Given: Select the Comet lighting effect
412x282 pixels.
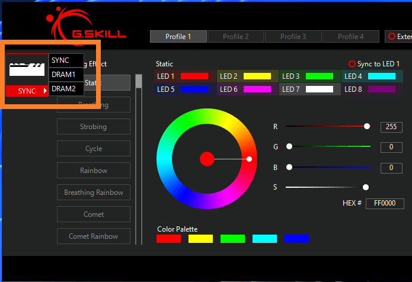Looking at the screenshot, I should click(x=94, y=214).
